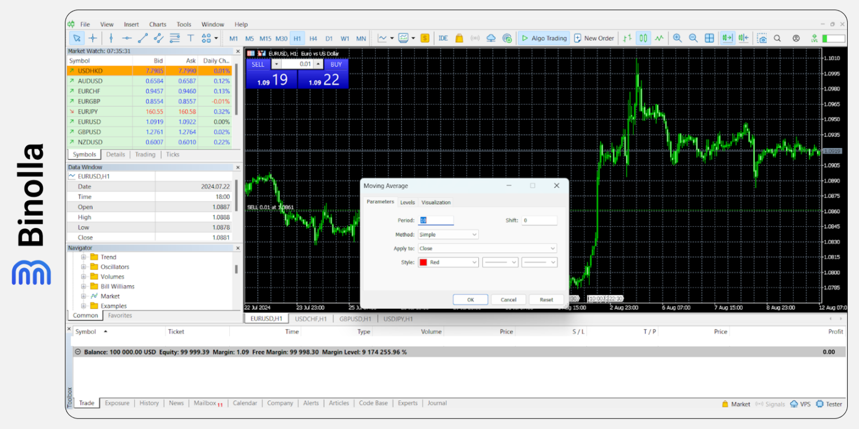Switch to the Levels tab in Moving Average
The height and width of the screenshot is (429, 859).
coord(408,202)
